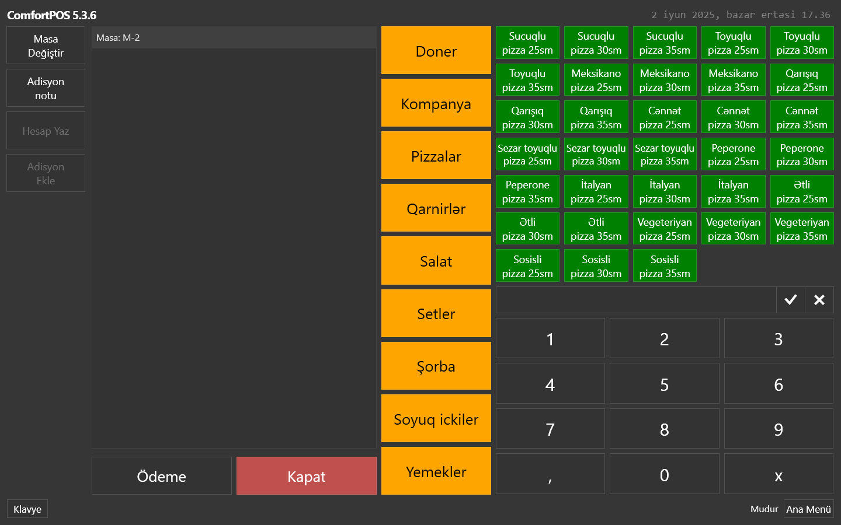Switch to the Doner category
Image resolution: width=841 pixels, height=525 pixels.
coord(436,51)
